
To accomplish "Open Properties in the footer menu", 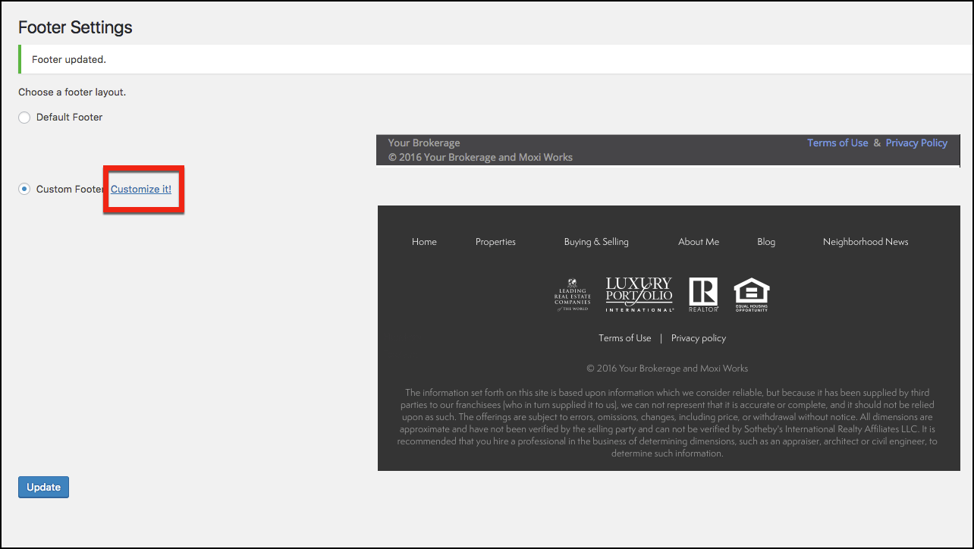I will [495, 242].
